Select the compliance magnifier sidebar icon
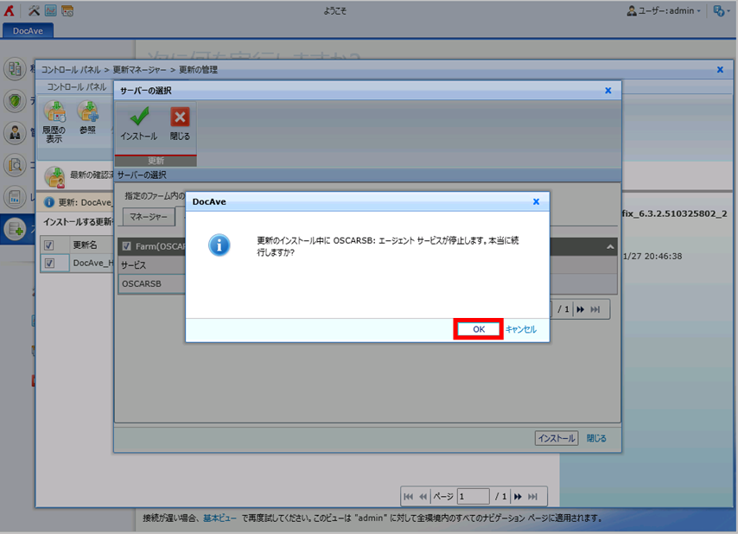738x534 pixels. [x=15, y=165]
